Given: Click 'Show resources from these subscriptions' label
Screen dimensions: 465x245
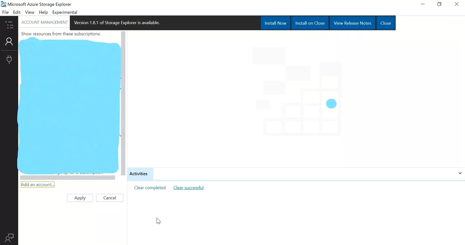Looking at the screenshot, I should coord(61,34).
